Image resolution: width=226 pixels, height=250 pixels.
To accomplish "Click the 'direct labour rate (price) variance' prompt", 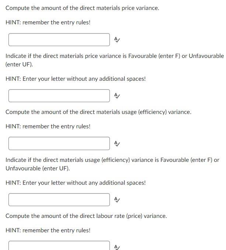I will point(86,216).
